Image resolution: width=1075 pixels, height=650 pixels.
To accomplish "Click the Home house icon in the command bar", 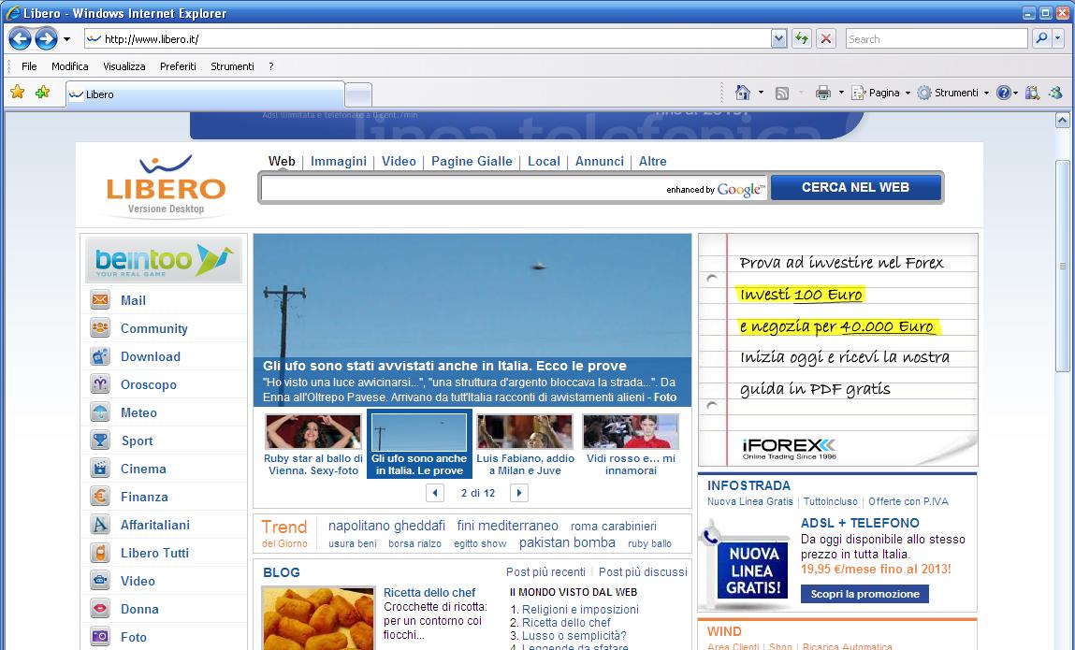I will click(x=743, y=93).
